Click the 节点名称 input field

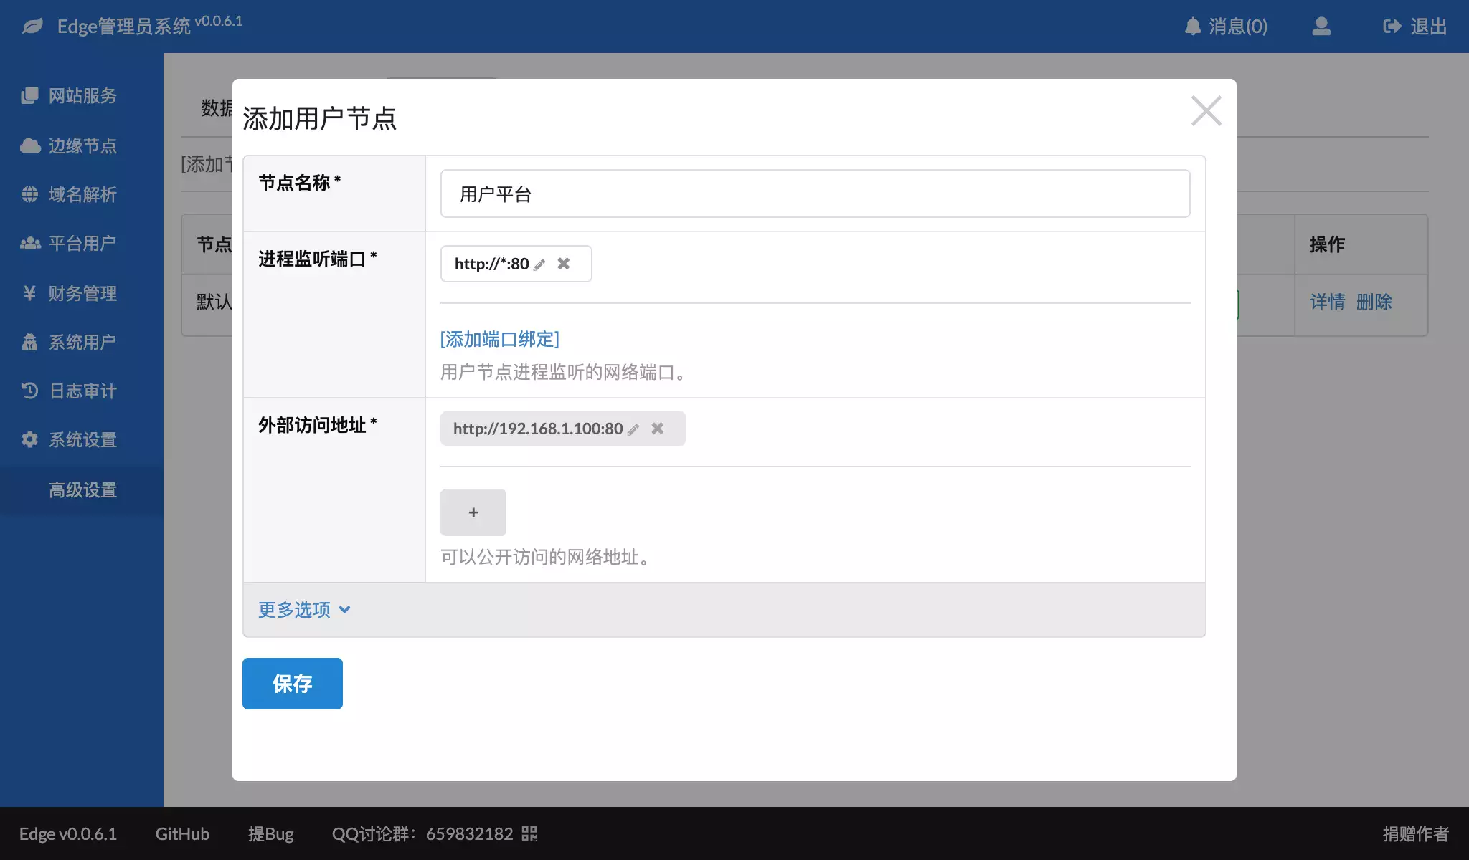(815, 193)
